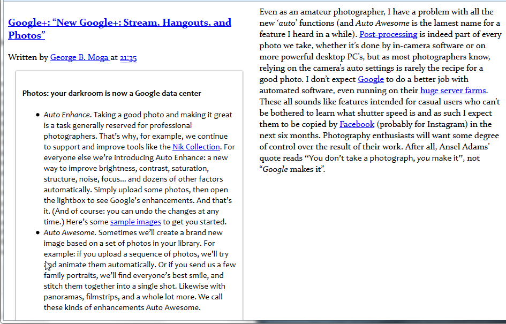Click the sentence ending "enhancements Auto Awesome."

(122, 307)
